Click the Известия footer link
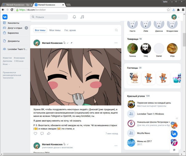Image resolution: width=186 pixels, height=156 pixels. [7, 58]
